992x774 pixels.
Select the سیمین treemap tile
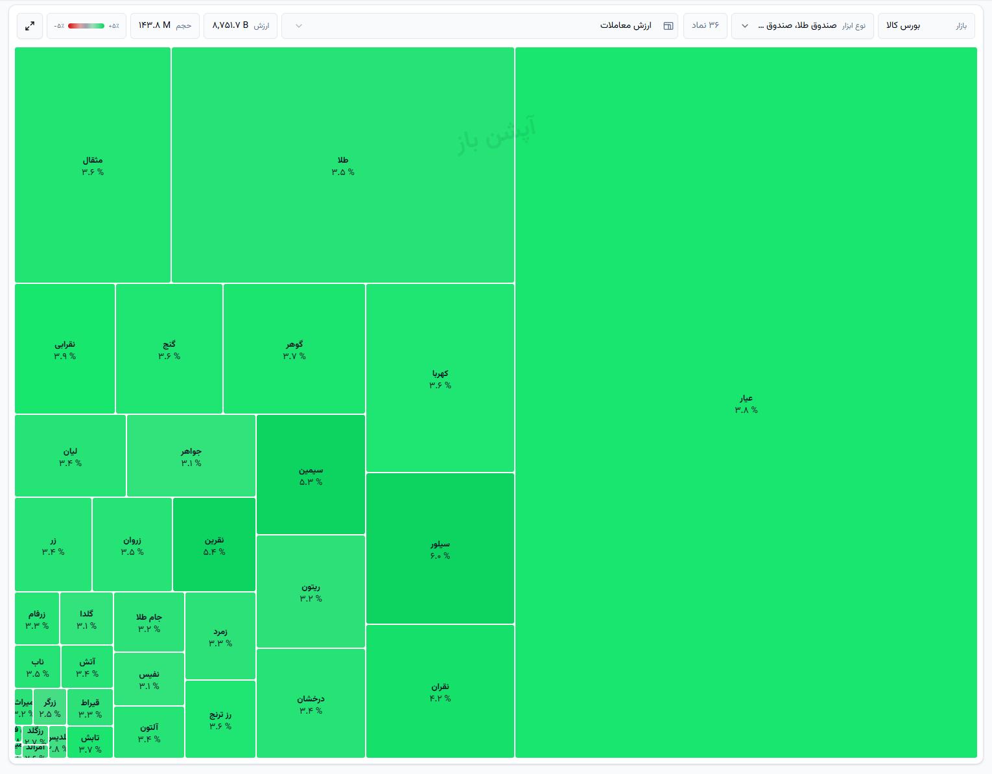tap(311, 475)
